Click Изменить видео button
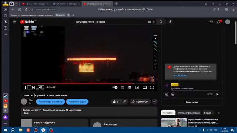 pos(77,102)
